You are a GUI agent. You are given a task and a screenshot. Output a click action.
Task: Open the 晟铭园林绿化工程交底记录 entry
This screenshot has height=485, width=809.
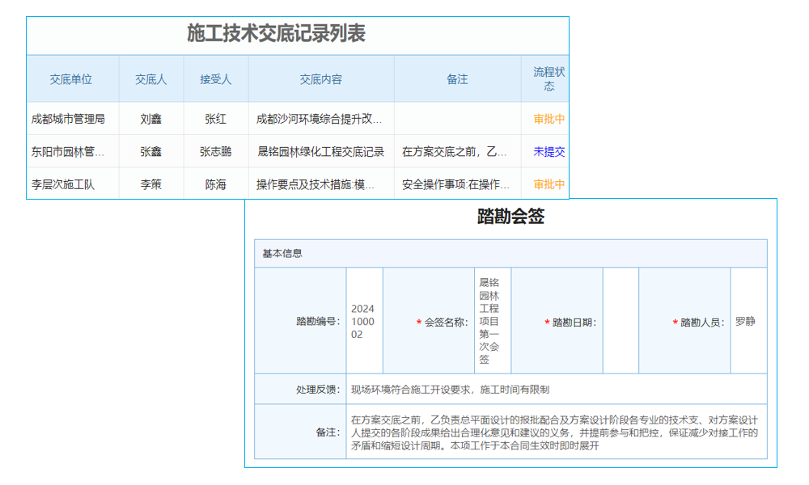(321, 151)
